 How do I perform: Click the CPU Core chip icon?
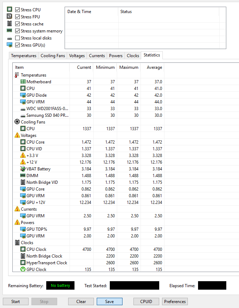point(23,142)
